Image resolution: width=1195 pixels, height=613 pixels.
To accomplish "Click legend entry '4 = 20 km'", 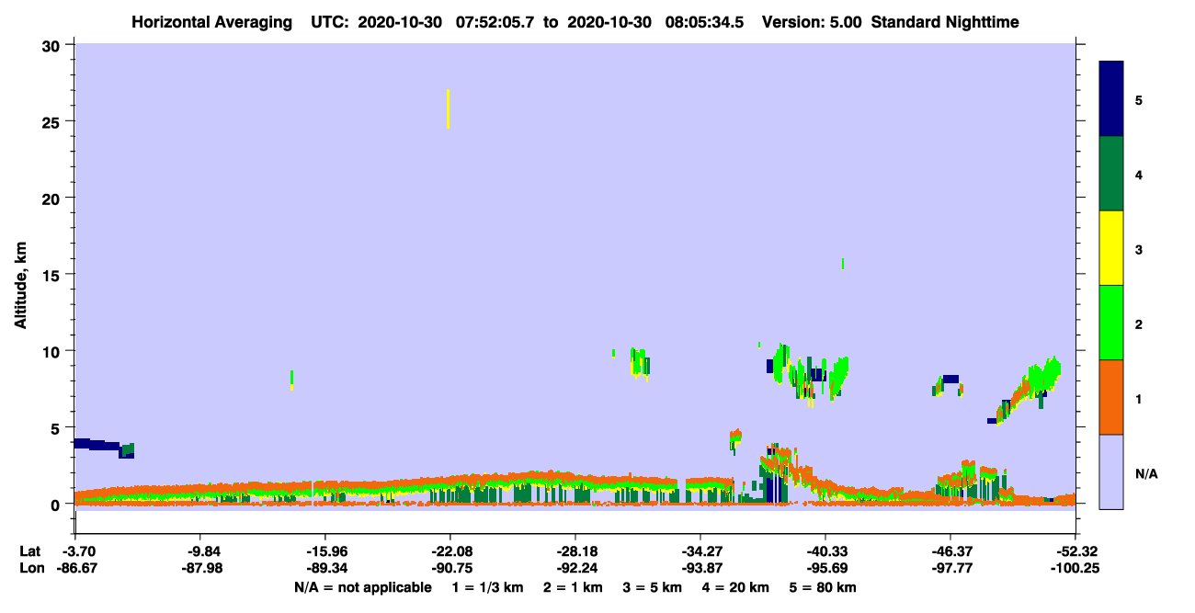I will [x=735, y=587].
